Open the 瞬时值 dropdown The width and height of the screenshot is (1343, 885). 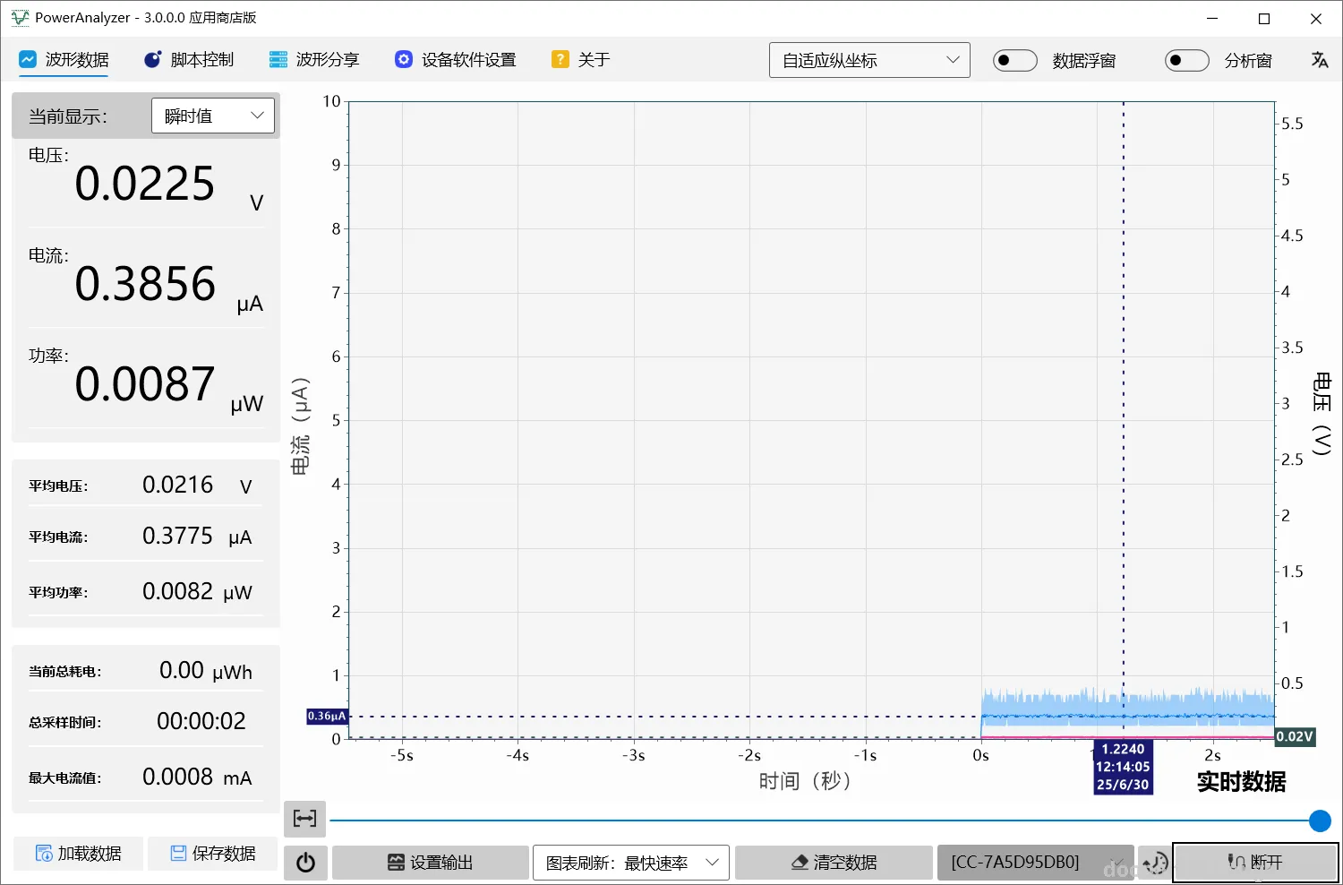click(212, 115)
